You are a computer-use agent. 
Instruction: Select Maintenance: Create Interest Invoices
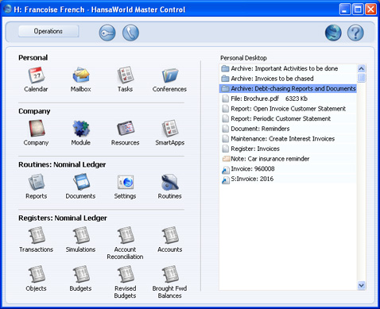pos(289,139)
